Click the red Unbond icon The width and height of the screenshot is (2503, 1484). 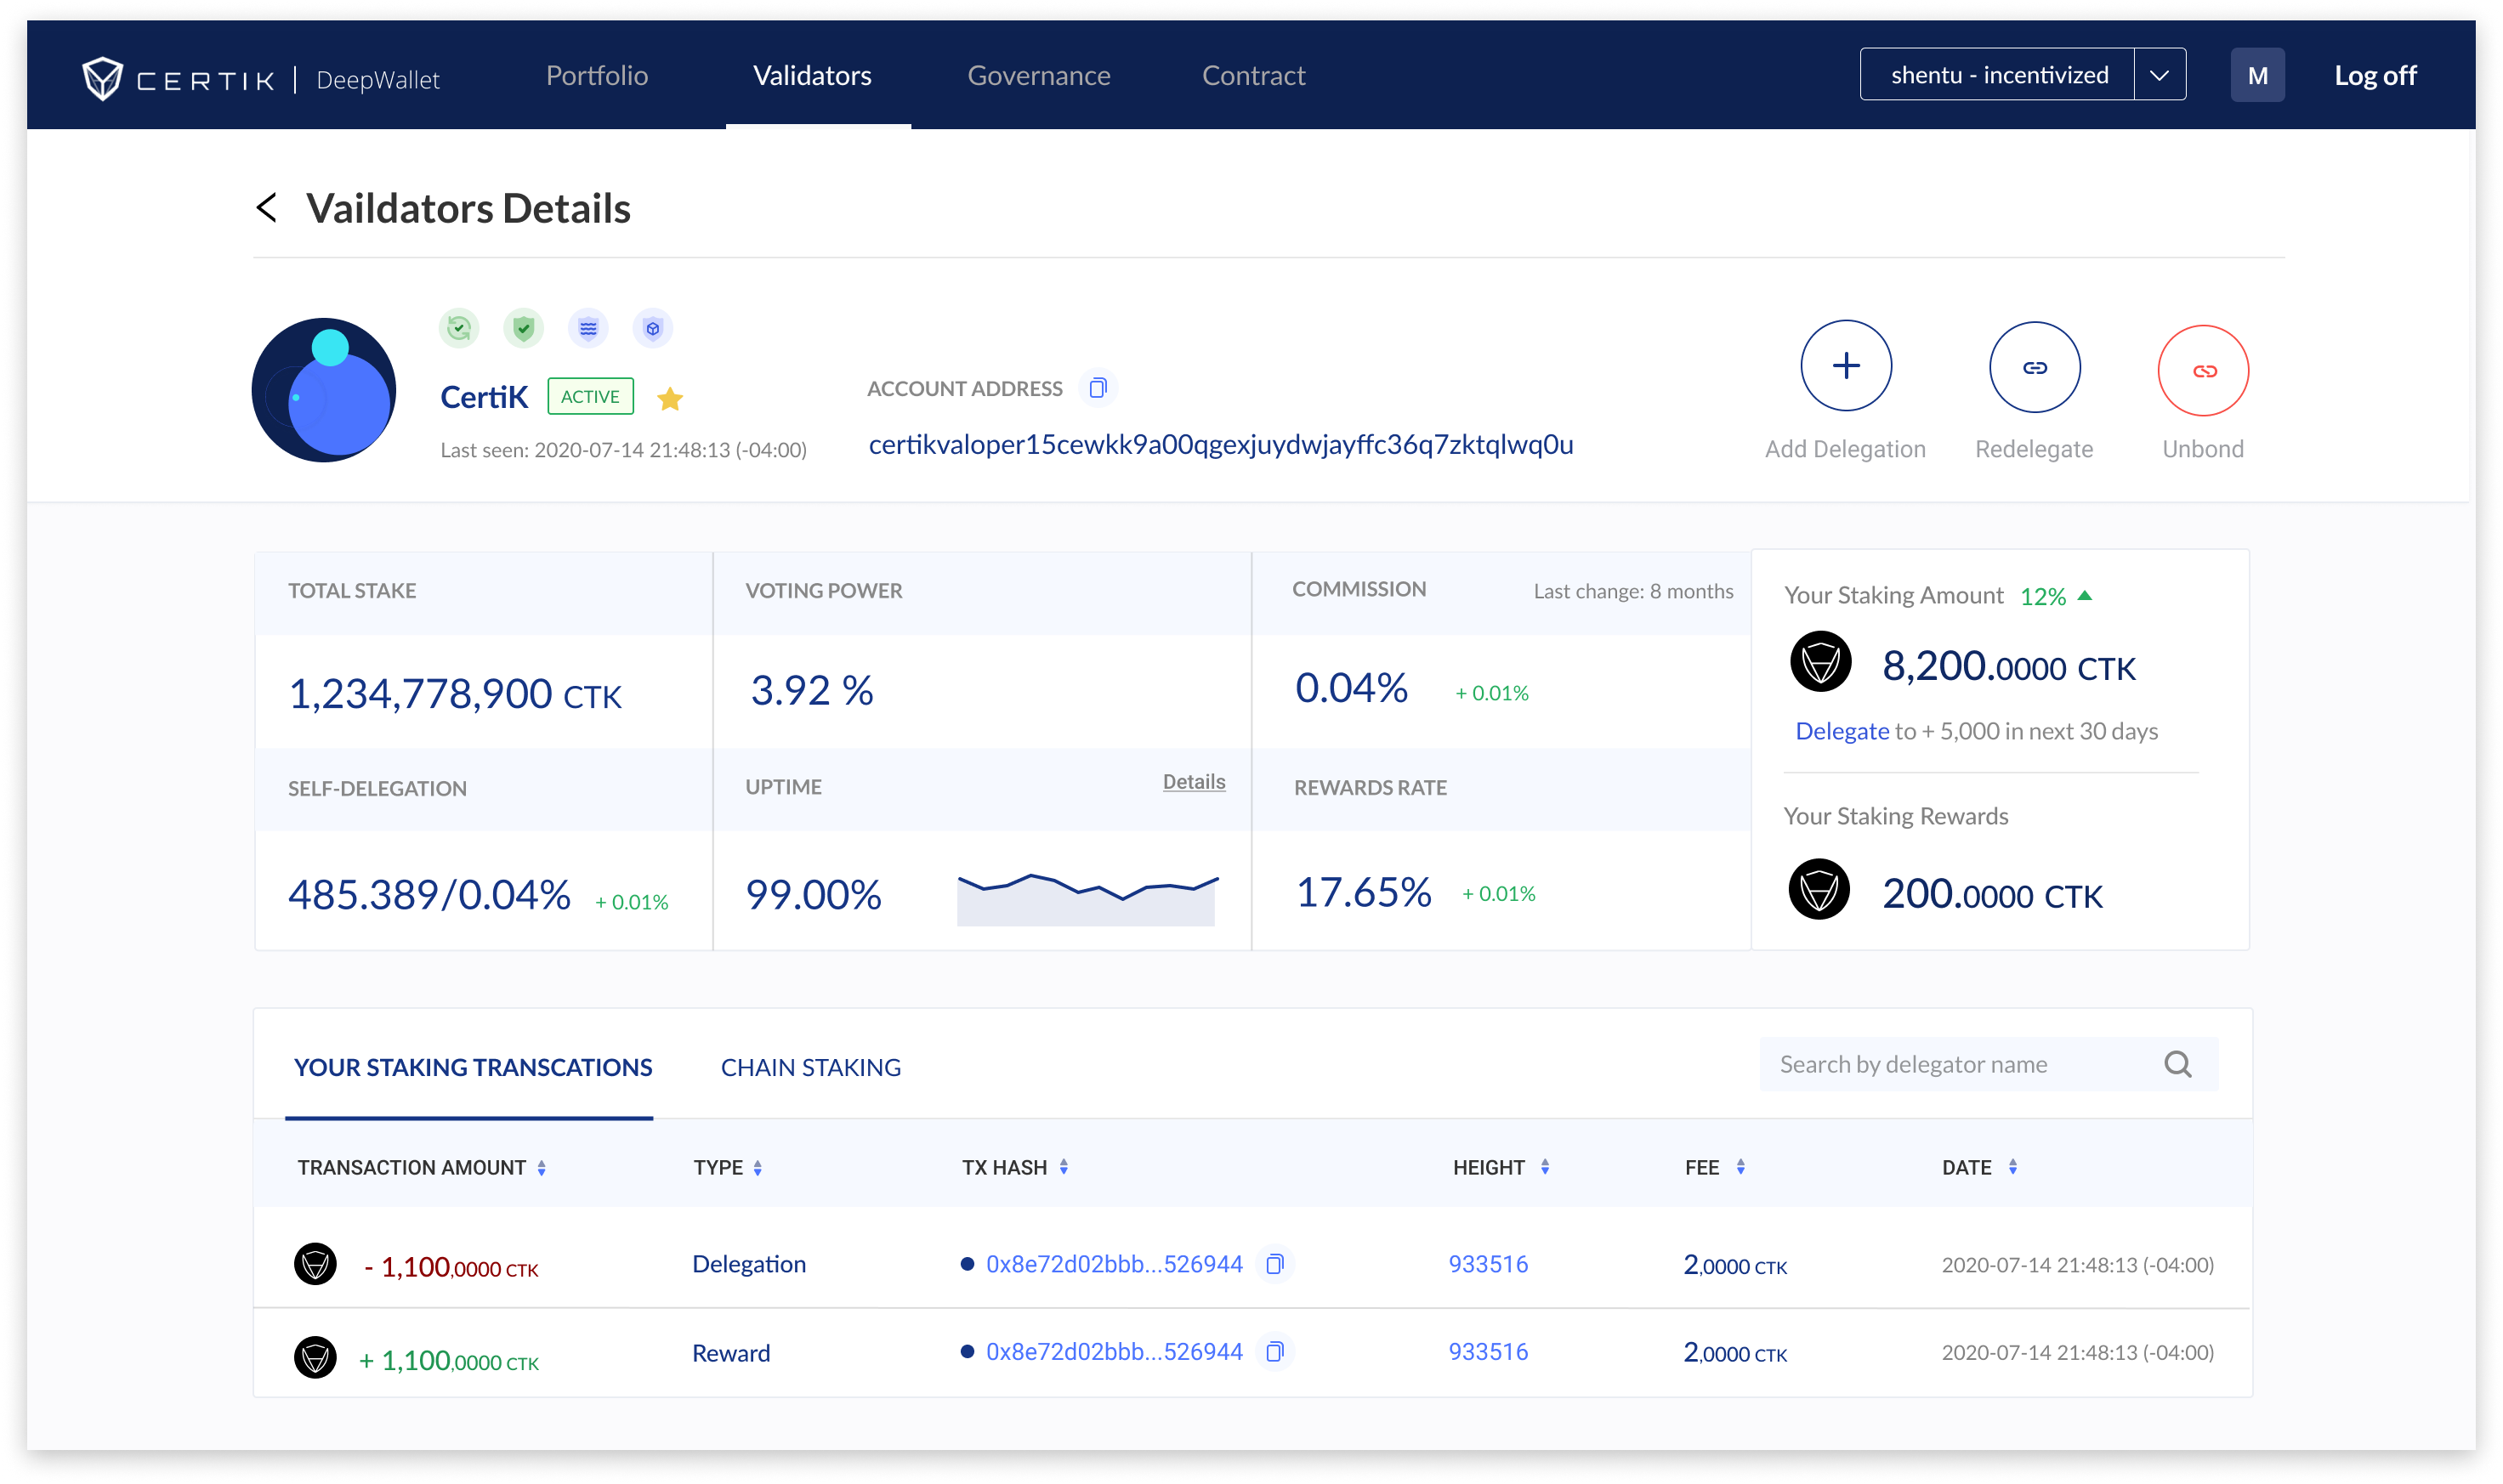(2203, 371)
